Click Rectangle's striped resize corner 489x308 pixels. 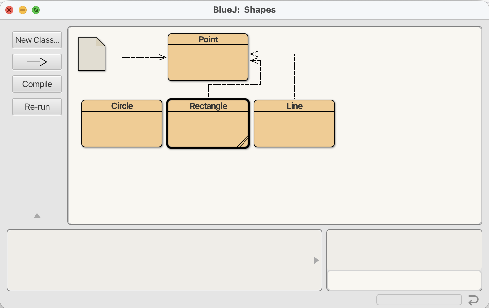pyautogui.click(x=244, y=142)
